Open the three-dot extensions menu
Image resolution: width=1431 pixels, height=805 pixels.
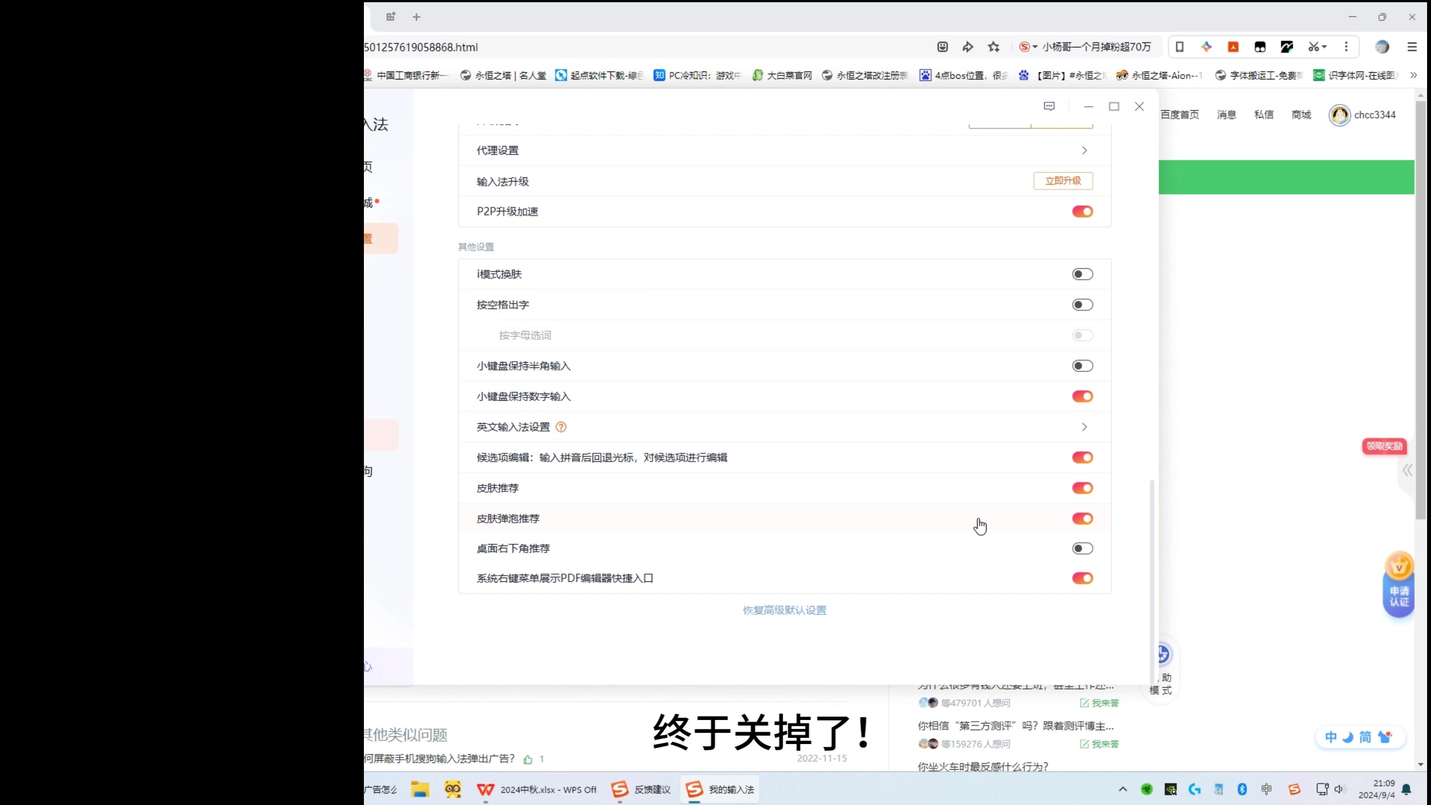(x=1346, y=47)
